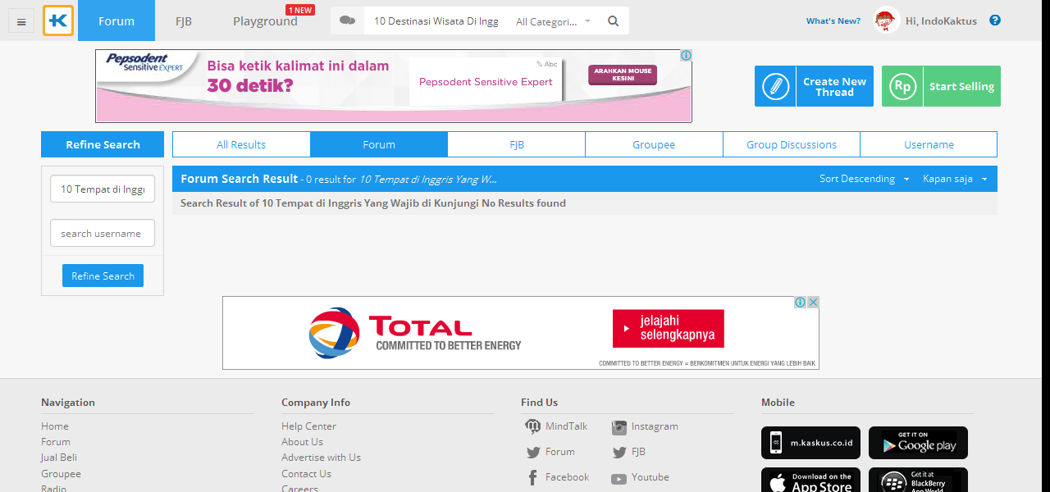Focus the search username field

click(x=103, y=233)
